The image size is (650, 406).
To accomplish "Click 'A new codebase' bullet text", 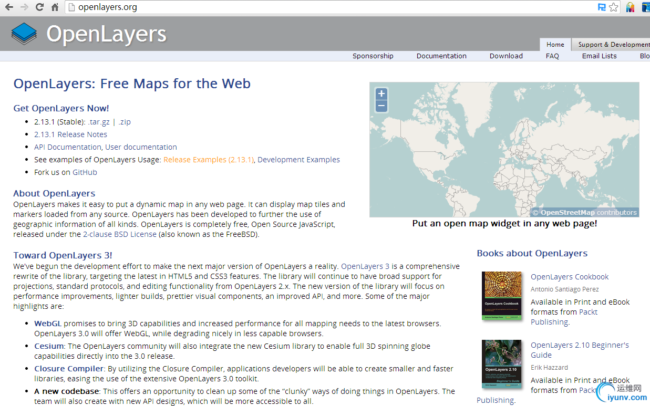I will [x=67, y=391].
